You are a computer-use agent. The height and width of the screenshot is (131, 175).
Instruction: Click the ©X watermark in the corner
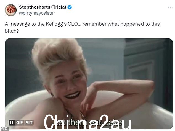[x=5, y=129]
